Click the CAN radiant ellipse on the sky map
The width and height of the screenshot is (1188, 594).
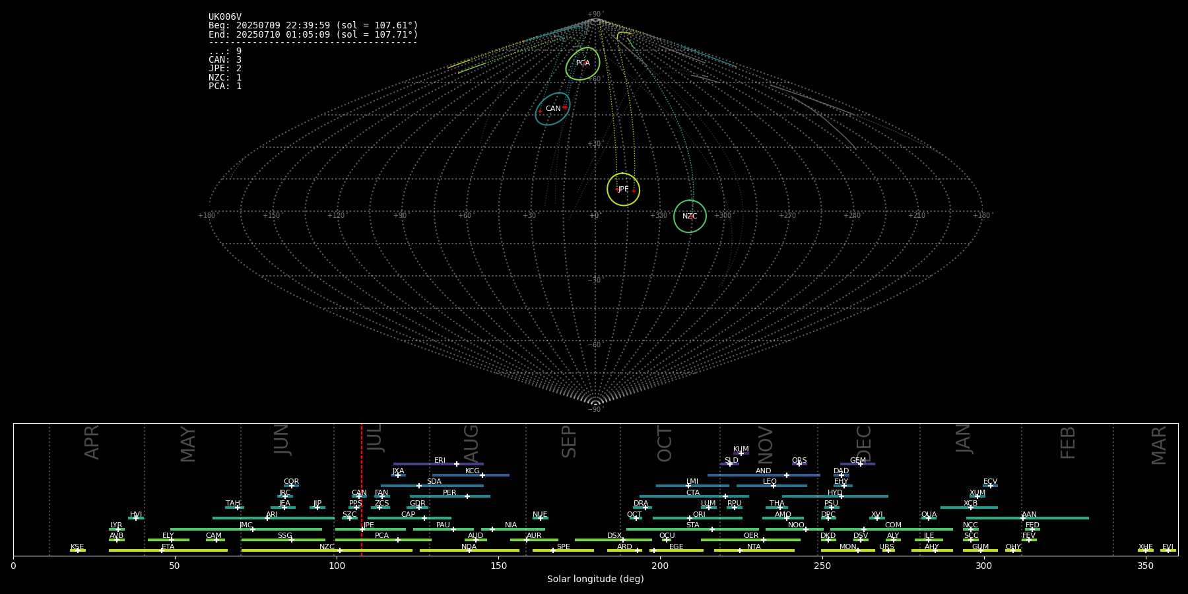[553, 109]
